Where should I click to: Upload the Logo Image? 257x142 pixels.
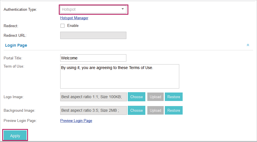pyautogui.click(x=156, y=97)
